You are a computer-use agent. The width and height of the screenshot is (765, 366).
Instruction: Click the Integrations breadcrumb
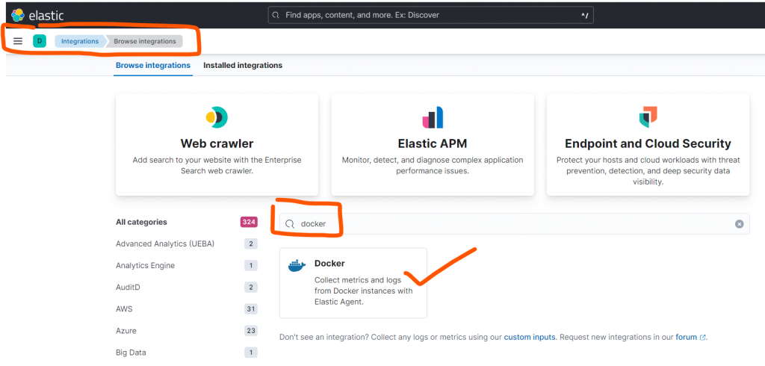80,41
